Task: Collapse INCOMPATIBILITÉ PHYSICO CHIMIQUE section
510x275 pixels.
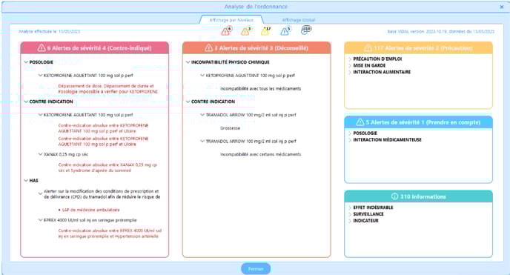Action: (x=188, y=62)
